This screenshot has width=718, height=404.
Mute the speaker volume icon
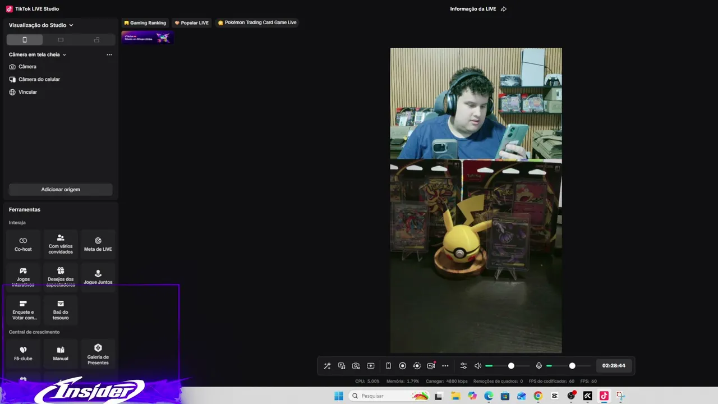click(478, 366)
